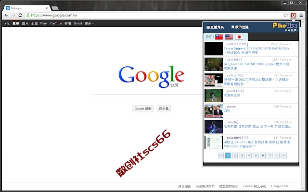The height and width of the screenshot is (192, 308).
Task: Close the Google browser tab
Action: click(x=47, y=8)
